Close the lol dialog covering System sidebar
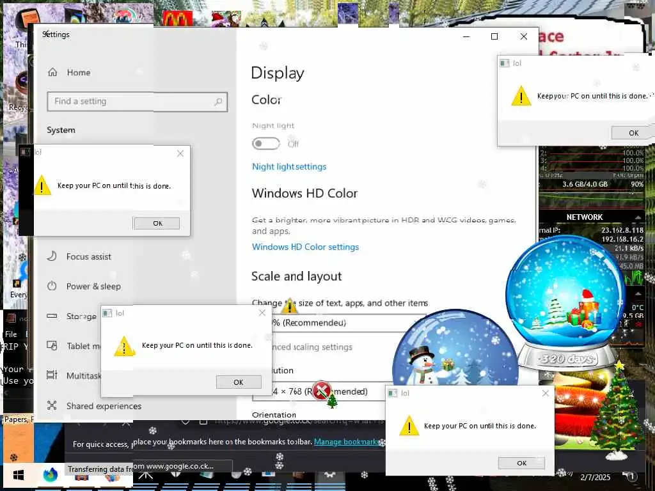 pos(180,153)
